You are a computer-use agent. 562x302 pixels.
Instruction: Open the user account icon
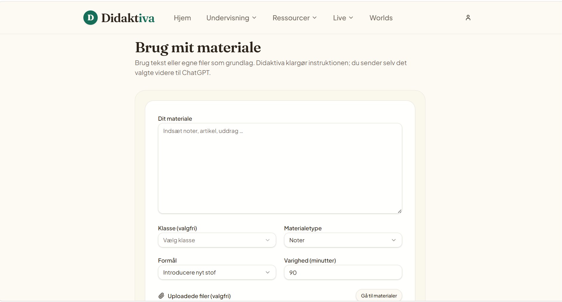tap(468, 18)
